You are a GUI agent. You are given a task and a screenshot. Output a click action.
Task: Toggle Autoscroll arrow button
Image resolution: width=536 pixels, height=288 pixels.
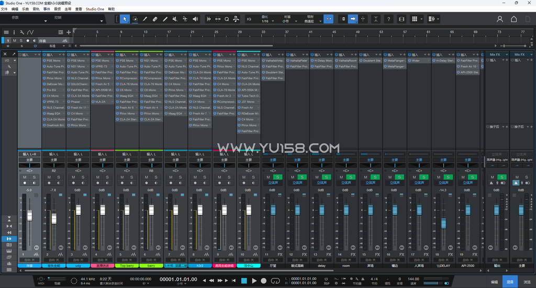(353, 19)
